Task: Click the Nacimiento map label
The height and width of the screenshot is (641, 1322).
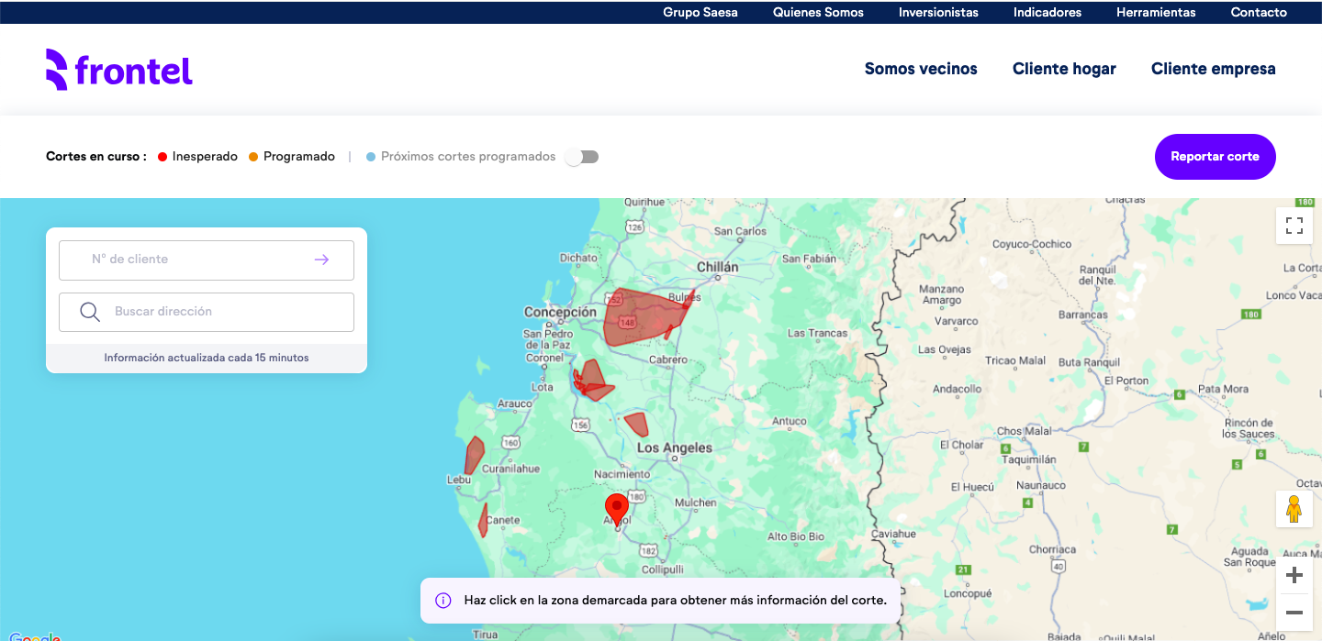Action: [622, 474]
